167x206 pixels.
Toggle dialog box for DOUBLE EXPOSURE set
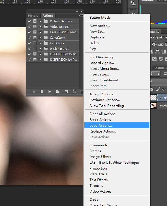[35, 54]
